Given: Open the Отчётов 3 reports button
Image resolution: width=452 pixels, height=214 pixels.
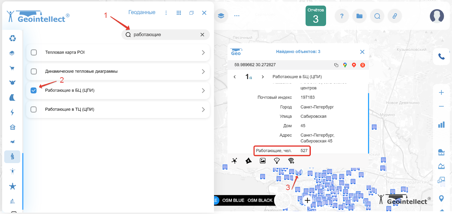Looking at the screenshot, I should point(316,16).
